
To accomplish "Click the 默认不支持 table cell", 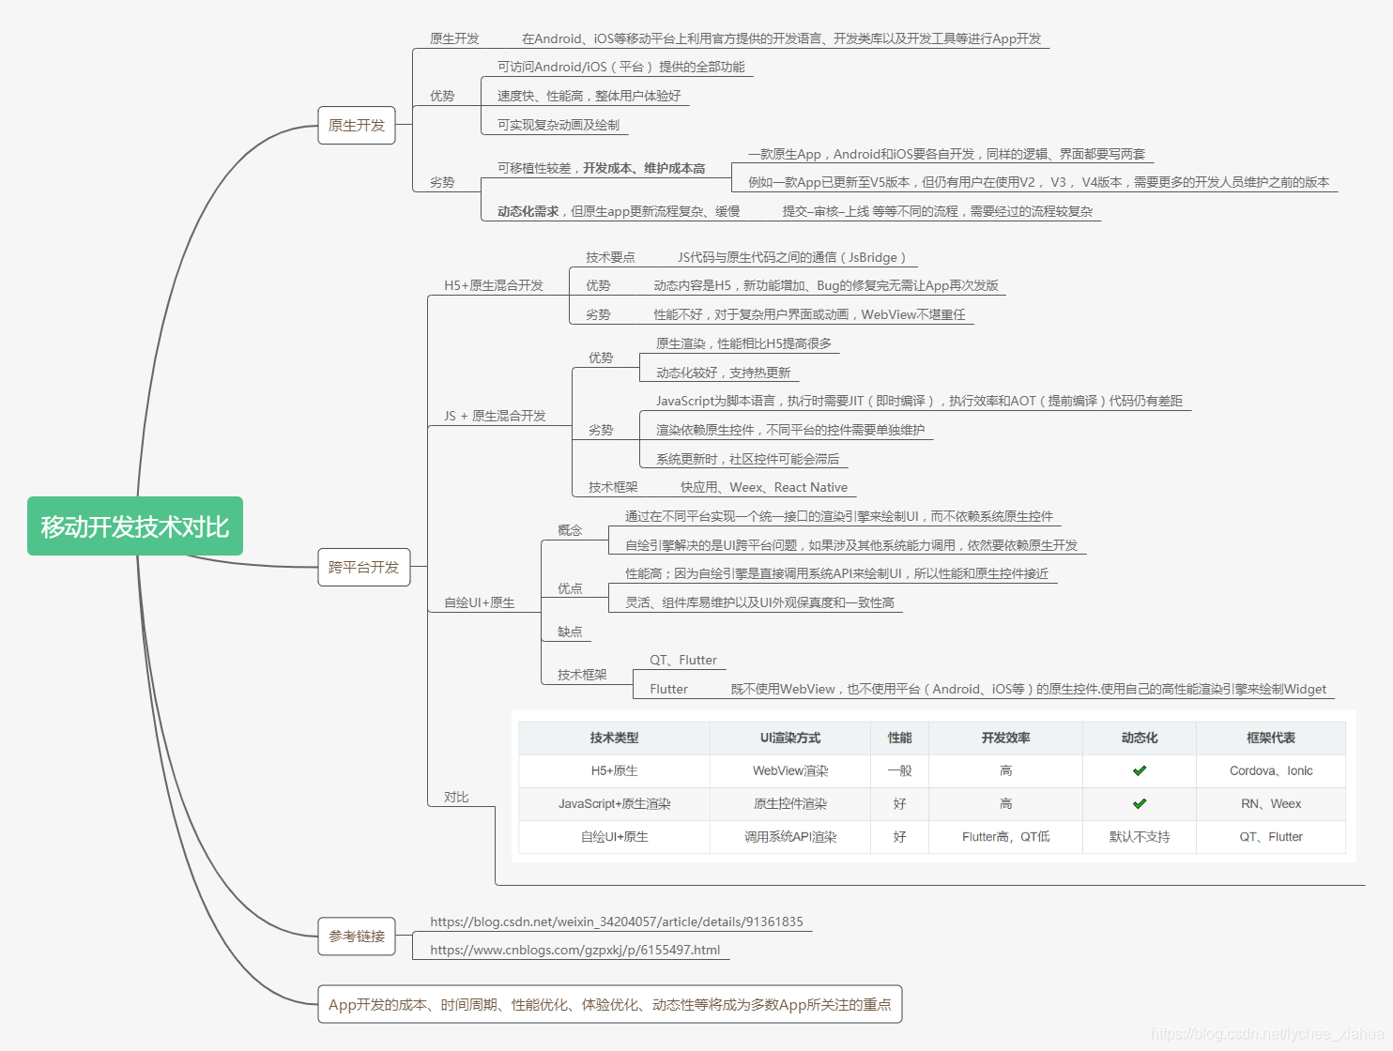I will point(1140,836).
